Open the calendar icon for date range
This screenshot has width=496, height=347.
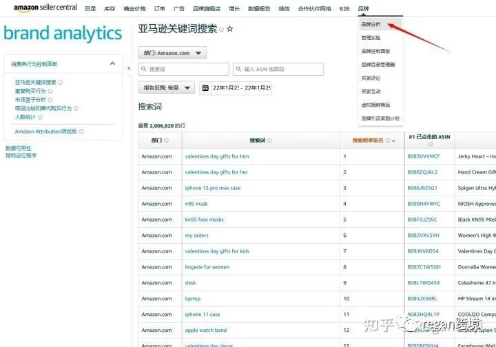[x=205, y=88]
